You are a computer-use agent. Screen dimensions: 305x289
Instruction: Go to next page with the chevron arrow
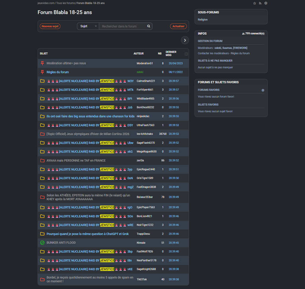(x=185, y=40)
